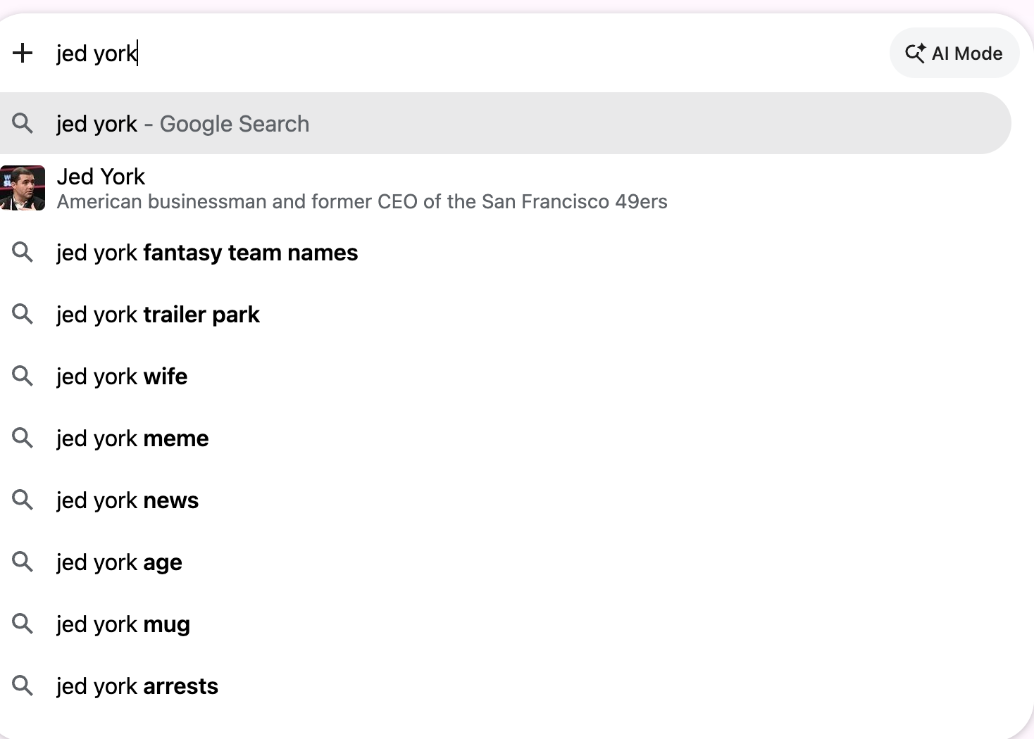Choose 'jed york news' suggestion
This screenshot has height=739, width=1034.
pos(504,500)
